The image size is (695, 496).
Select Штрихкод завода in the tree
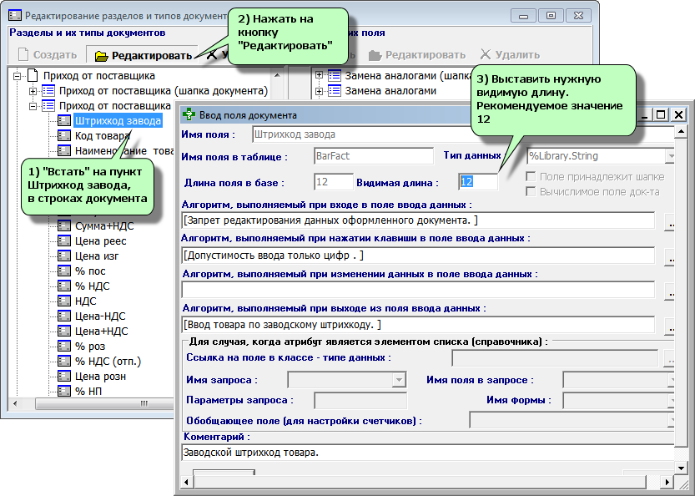pyautogui.click(x=117, y=120)
